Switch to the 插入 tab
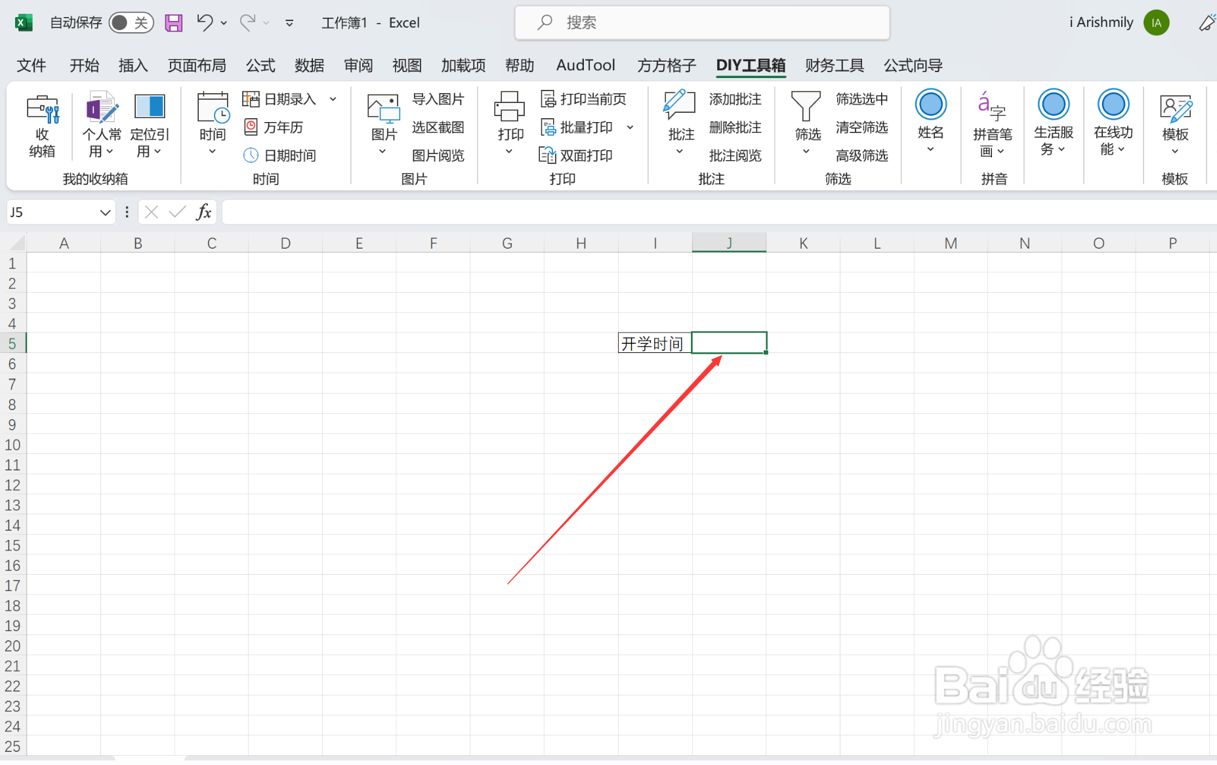1217x765 pixels. pyautogui.click(x=133, y=66)
